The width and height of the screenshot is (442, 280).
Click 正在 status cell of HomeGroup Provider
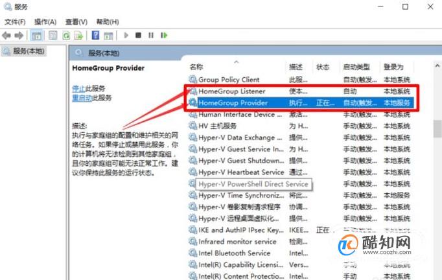pos(325,103)
